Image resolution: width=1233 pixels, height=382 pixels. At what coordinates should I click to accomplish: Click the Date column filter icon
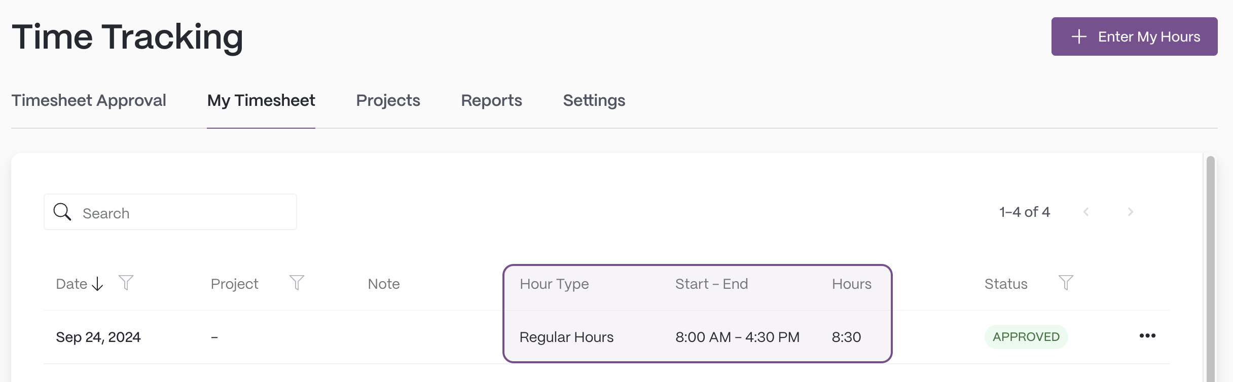126,283
